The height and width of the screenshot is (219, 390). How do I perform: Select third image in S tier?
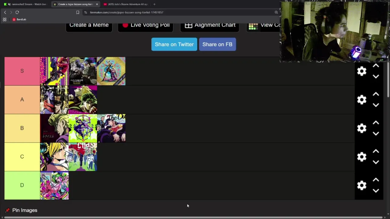(111, 71)
